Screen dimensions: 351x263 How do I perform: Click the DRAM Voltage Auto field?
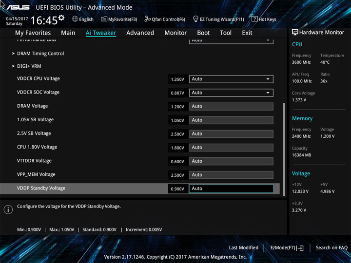[231, 107]
